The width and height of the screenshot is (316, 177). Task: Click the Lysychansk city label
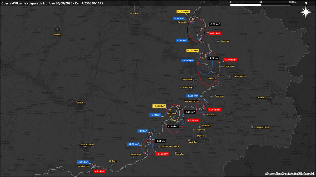(x=239, y=76)
